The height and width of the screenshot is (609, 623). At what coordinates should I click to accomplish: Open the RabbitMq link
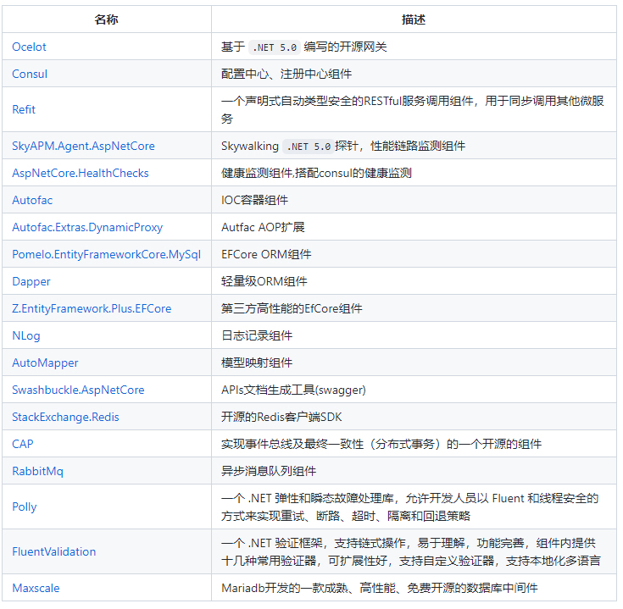[38, 471]
